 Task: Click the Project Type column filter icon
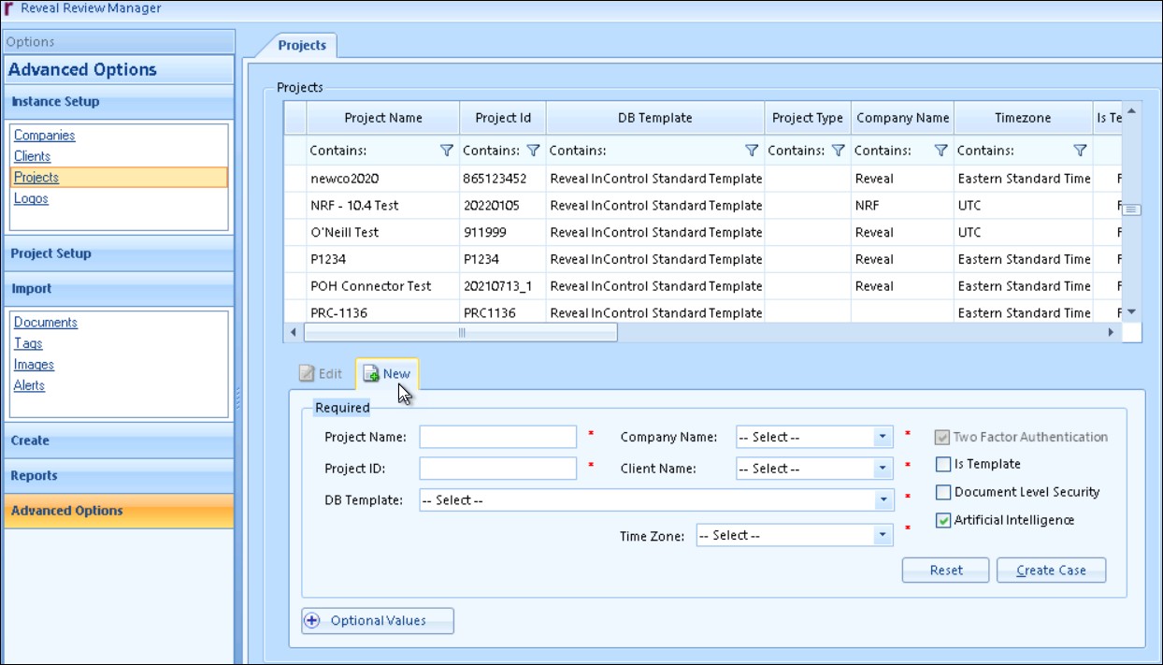838,150
